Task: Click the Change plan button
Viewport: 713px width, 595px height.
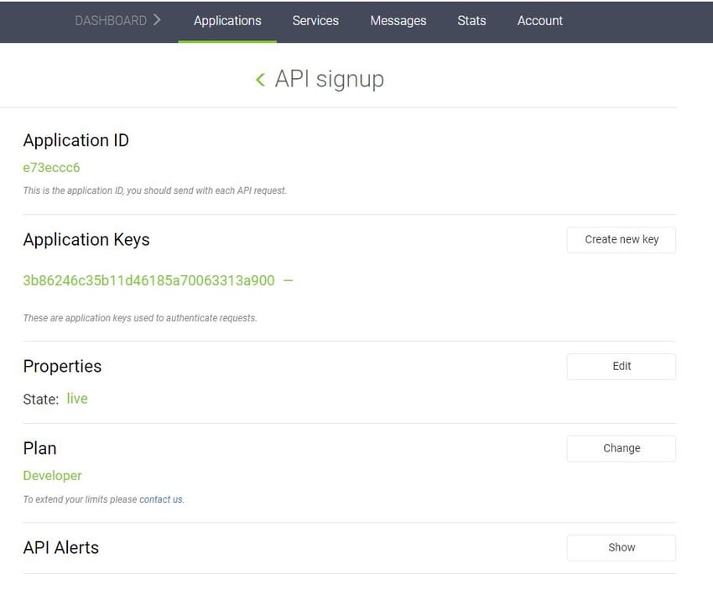Action: [621, 448]
